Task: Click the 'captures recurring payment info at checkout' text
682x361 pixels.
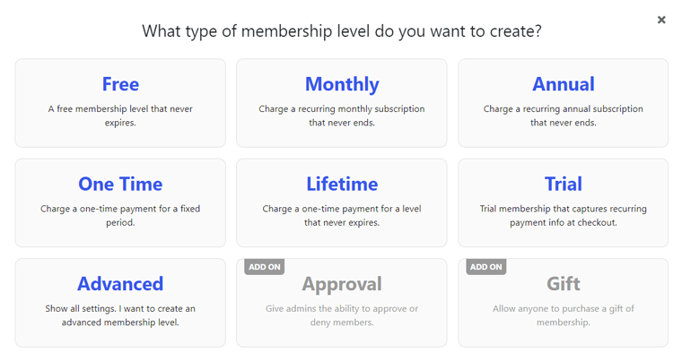Action: (563, 216)
